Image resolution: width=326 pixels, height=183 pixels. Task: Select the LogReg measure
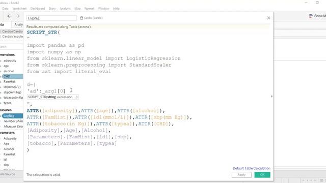[12, 116]
